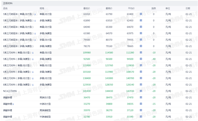
Task: Select the lowest price 141430
Action: coord(87,91)
